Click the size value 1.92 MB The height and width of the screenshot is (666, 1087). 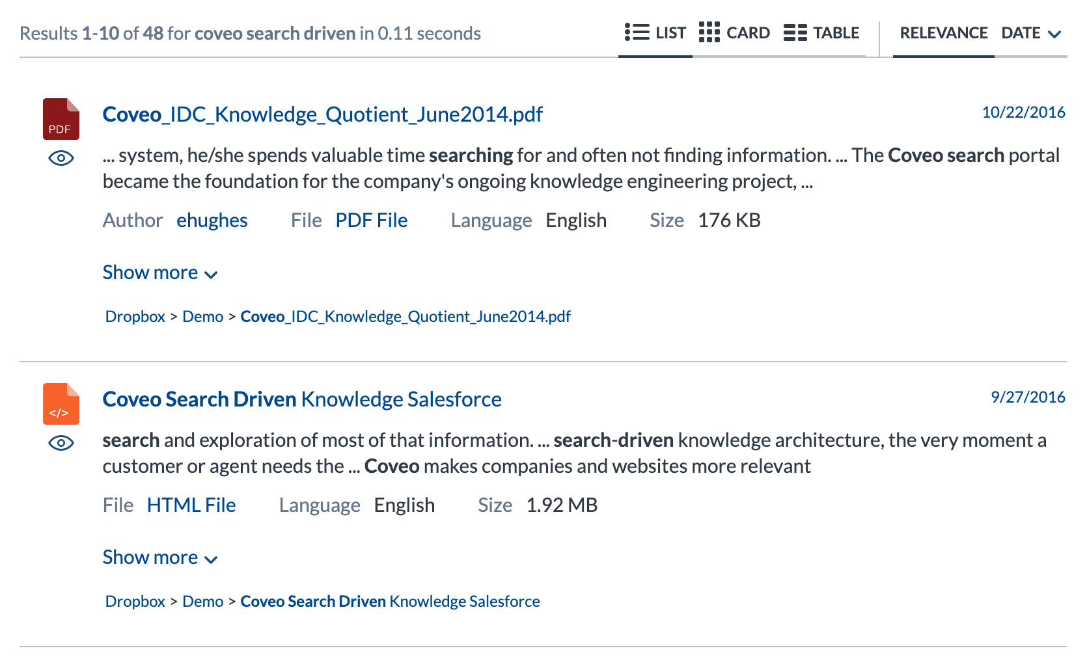562,505
